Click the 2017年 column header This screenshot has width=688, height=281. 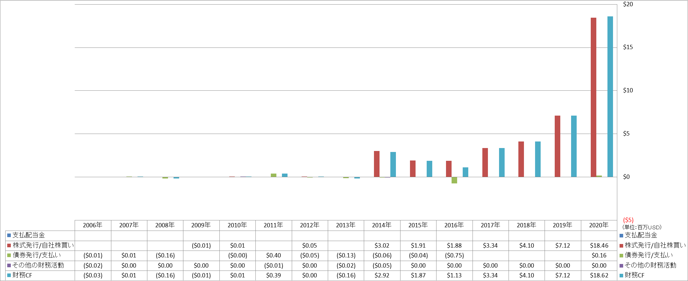click(x=491, y=225)
